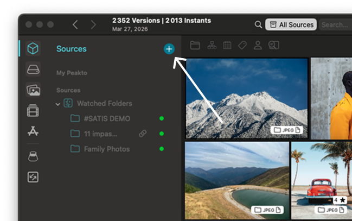The width and height of the screenshot is (352, 221).
Task: Select the drive icon in left sidebar
Action: 33,69
